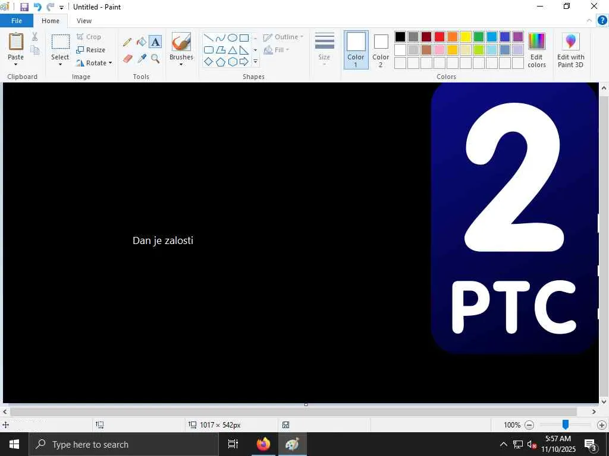Choose the Diamond shape

click(209, 62)
